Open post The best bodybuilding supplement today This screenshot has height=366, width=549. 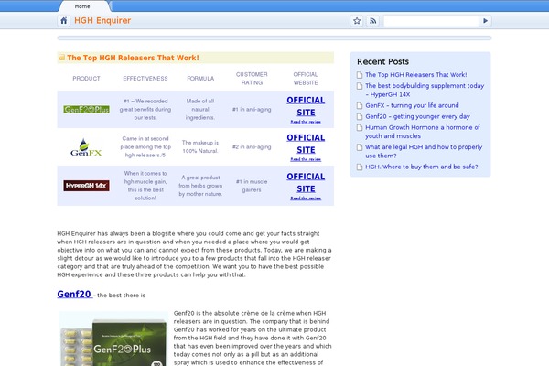(425, 90)
